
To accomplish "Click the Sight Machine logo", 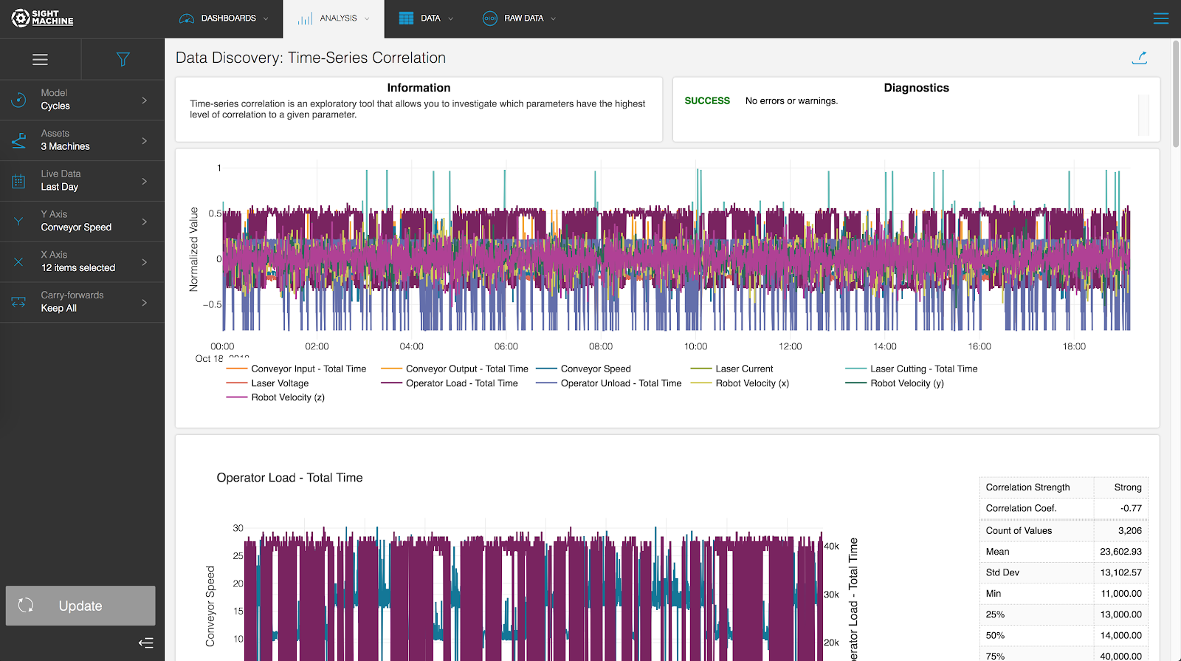I will click(x=43, y=18).
